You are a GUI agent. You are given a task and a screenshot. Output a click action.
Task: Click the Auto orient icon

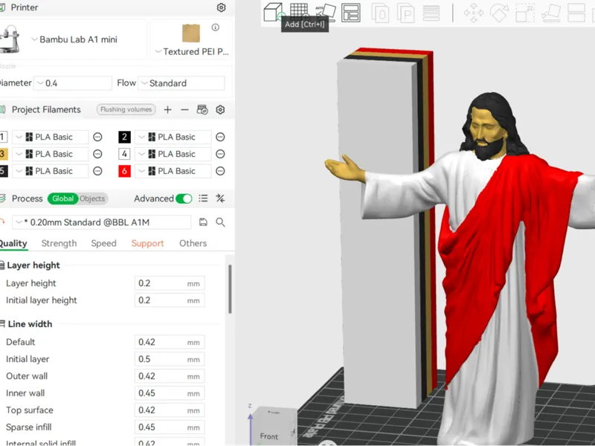coord(326,12)
